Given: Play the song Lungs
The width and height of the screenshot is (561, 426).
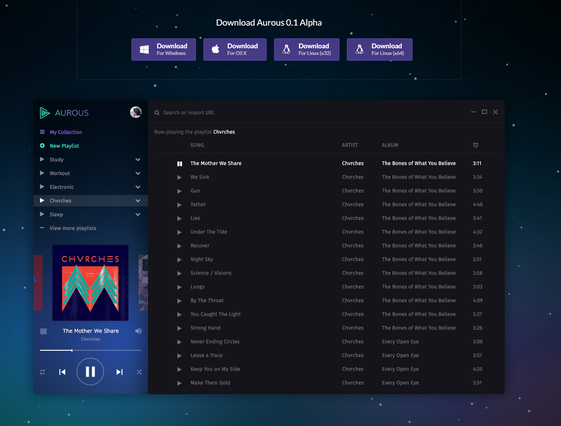Looking at the screenshot, I should (179, 287).
